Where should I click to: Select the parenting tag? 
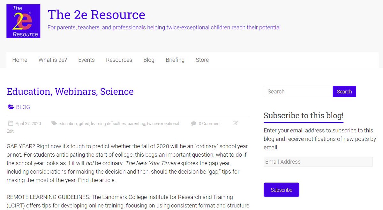(136, 123)
